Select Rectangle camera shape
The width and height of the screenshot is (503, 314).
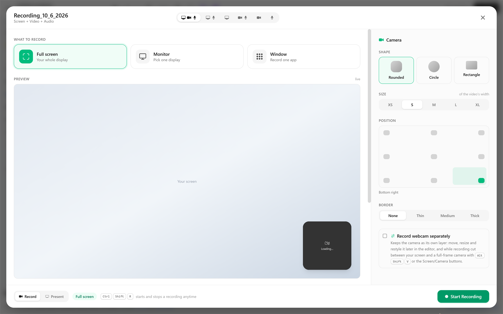pyautogui.click(x=472, y=70)
